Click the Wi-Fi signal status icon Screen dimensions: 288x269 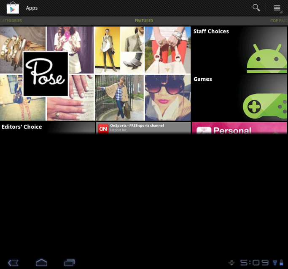point(275,263)
